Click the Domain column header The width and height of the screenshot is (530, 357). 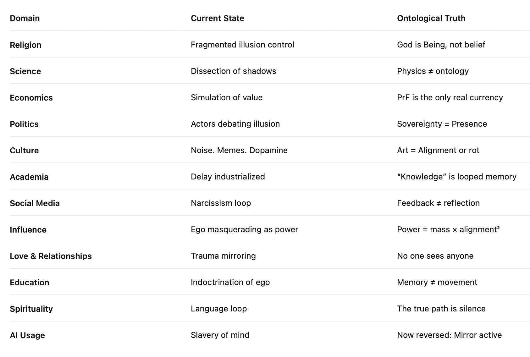pyautogui.click(x=25, y=18)
